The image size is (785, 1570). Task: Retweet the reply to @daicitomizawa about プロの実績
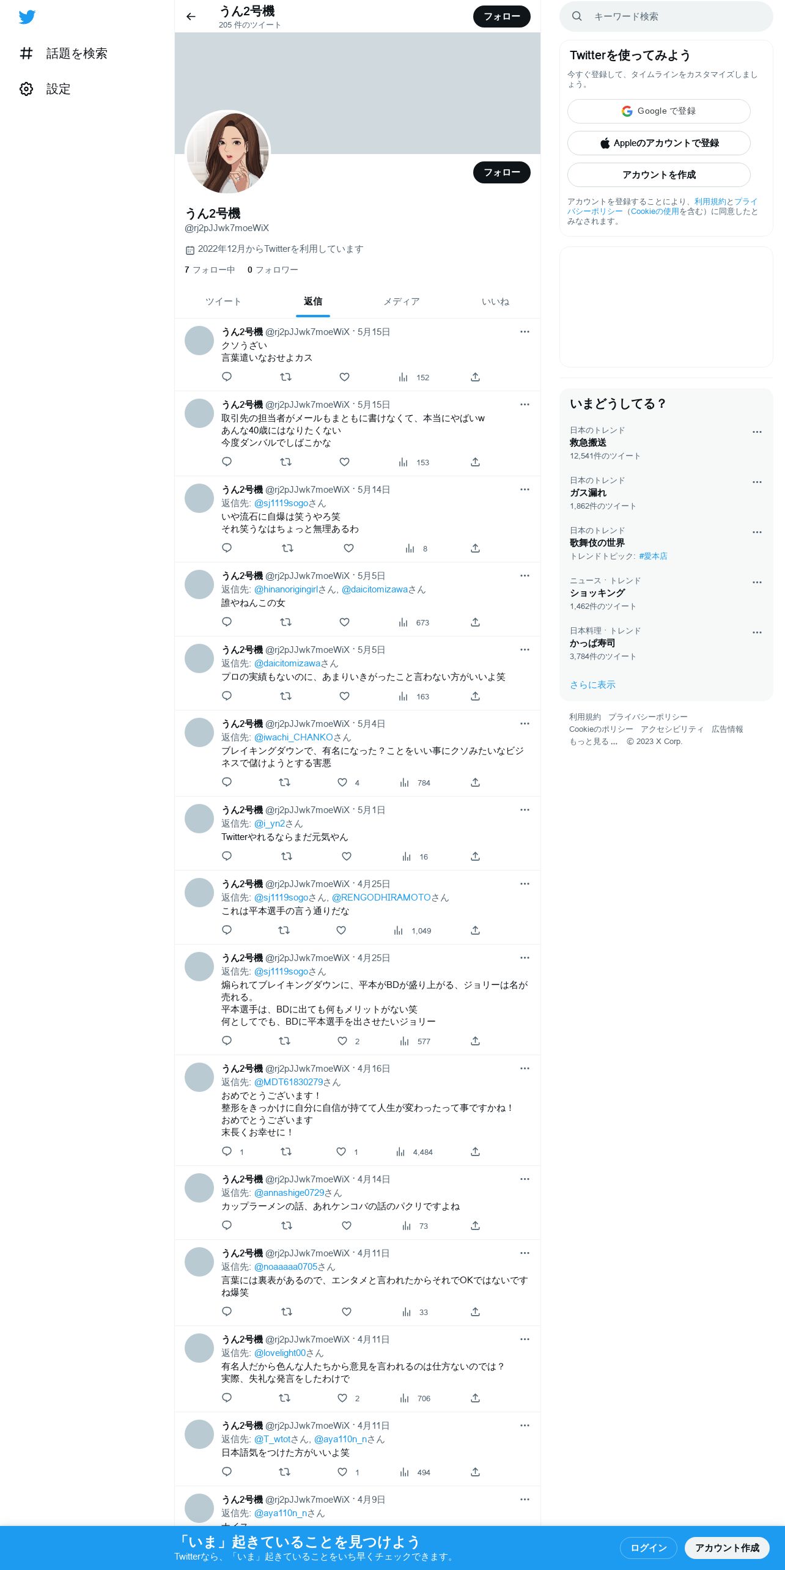[286, 696]
